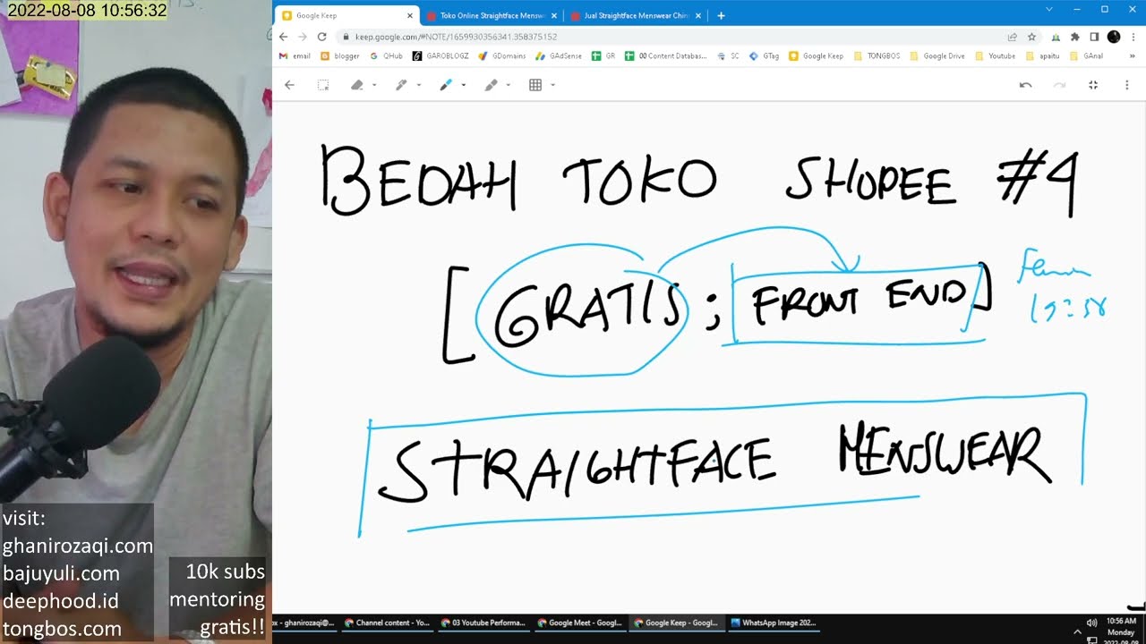The width and height of the screenshot is (1146, 644).
Task: Select the Highlighter tool
Action: (491, 85)
